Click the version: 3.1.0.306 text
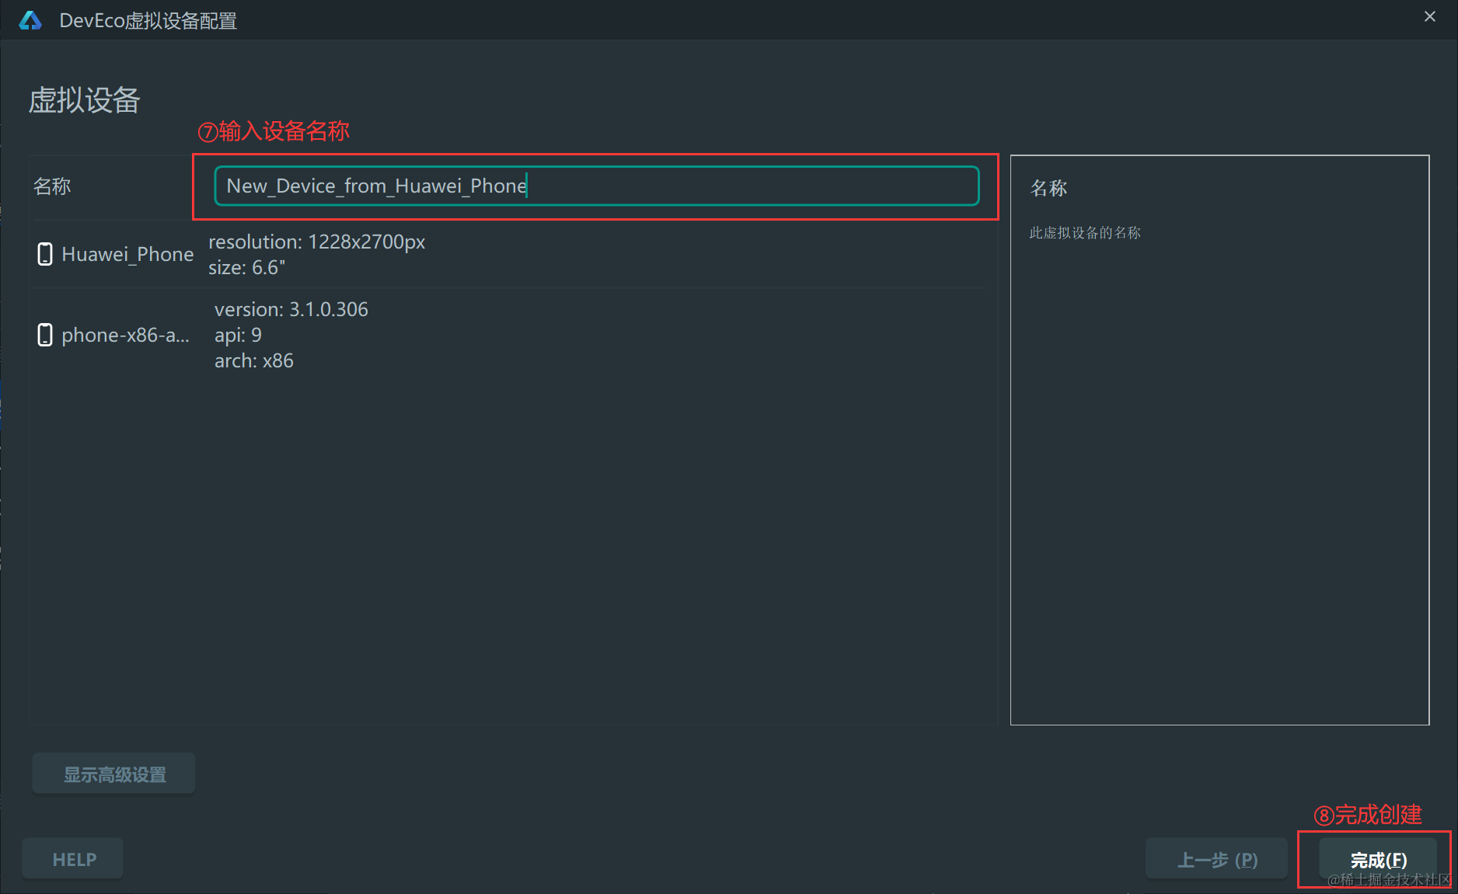The width and height of the screenshot is (1458, 894). [291, 309]
